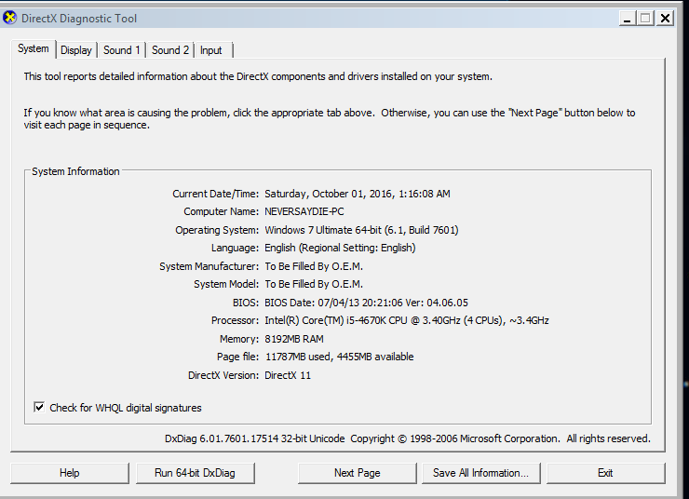Switch to the Input tab
Screen dimensions: 689x499
click(x=211, y=50)
